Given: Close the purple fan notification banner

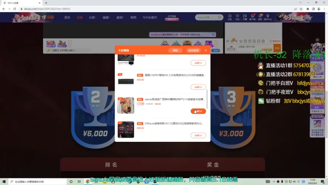Looking at the screenshot, I should pyautogui.click(x=213, y=35).
